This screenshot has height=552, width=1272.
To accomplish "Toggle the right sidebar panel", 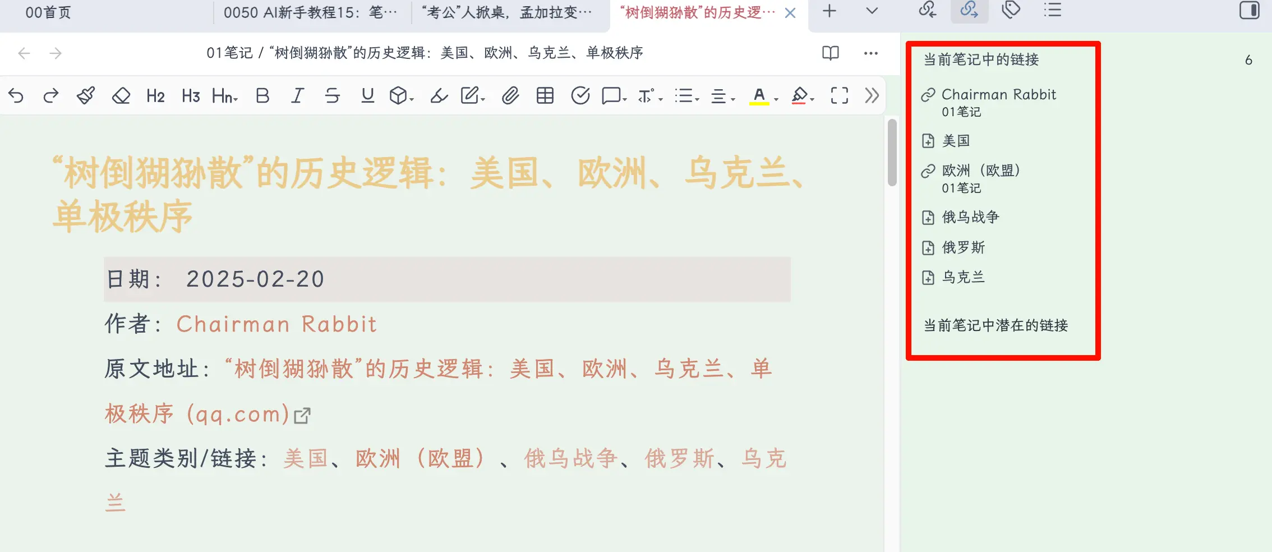I will (x=1249, y=11).
